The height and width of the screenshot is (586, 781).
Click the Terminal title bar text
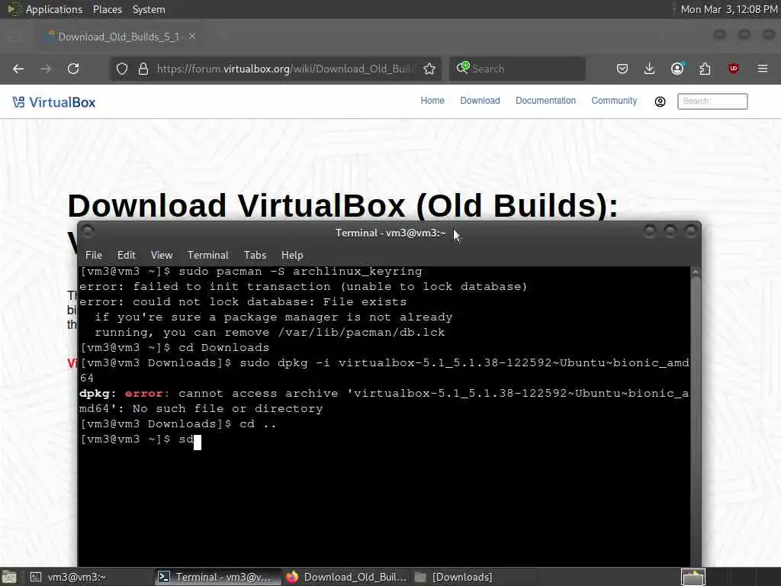click(390, 233)
